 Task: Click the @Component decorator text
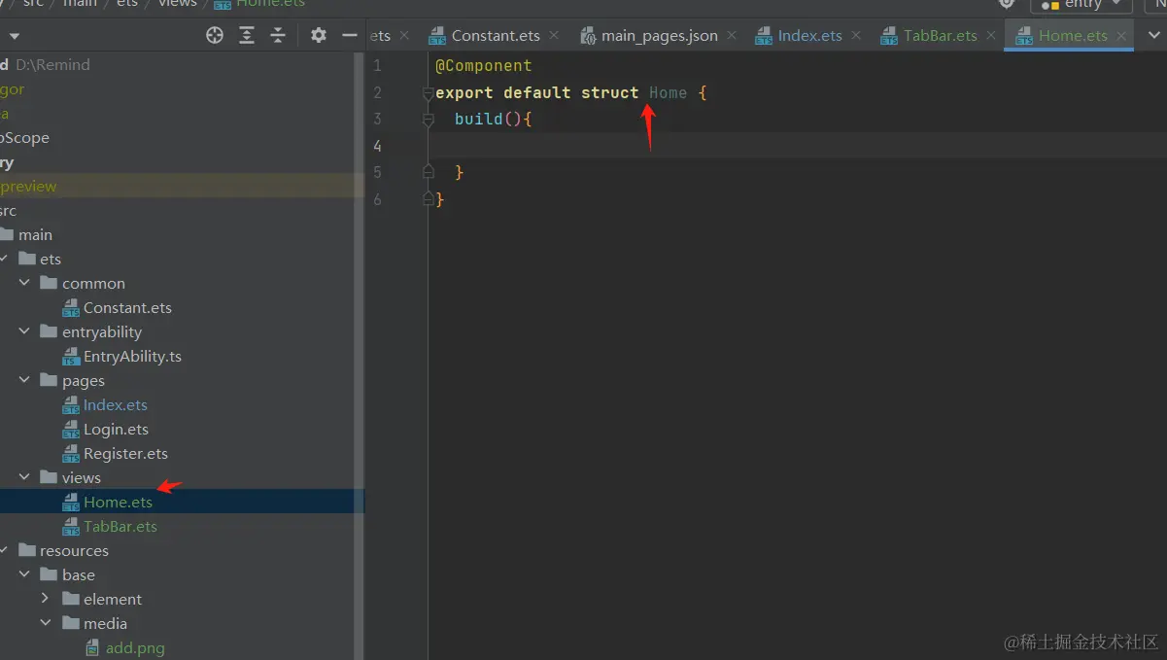click(x=484, y=66)
